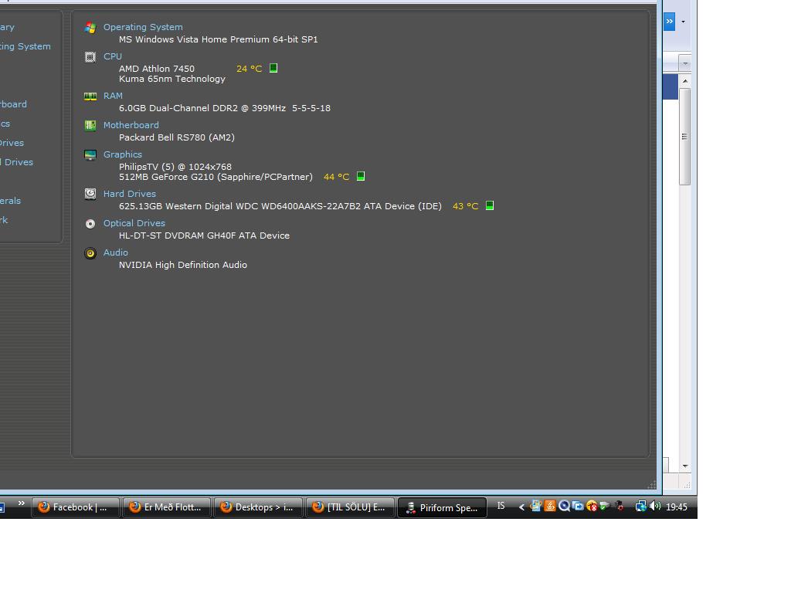Click the scroll down arrow of background window
The width and height of the screenshot is (791, 593).
point(685,466)
